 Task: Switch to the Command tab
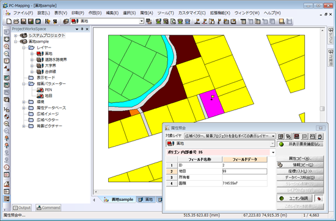[x=48, y=208]
